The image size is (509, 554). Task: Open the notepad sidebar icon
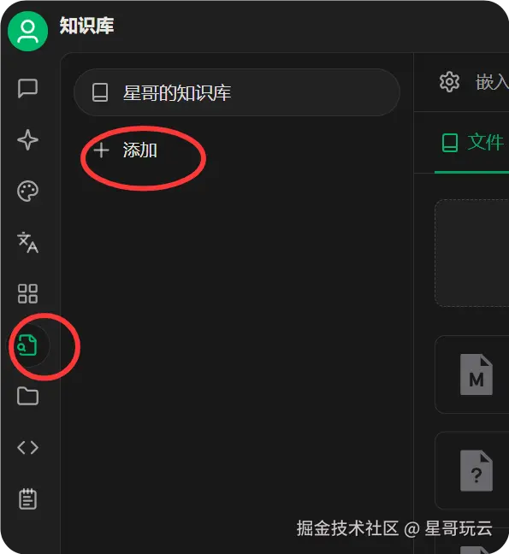28,498
